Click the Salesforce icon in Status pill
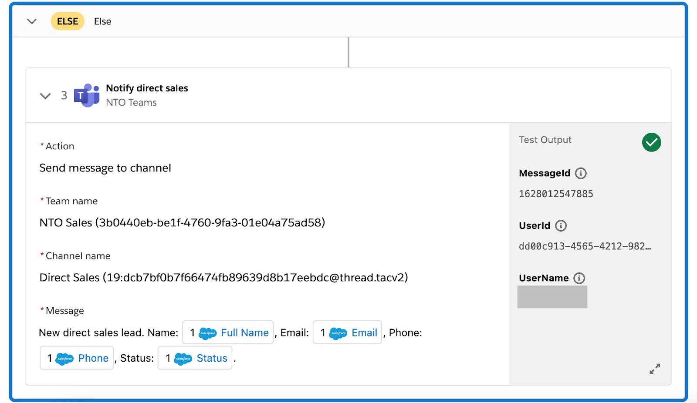 coord(183,359)
